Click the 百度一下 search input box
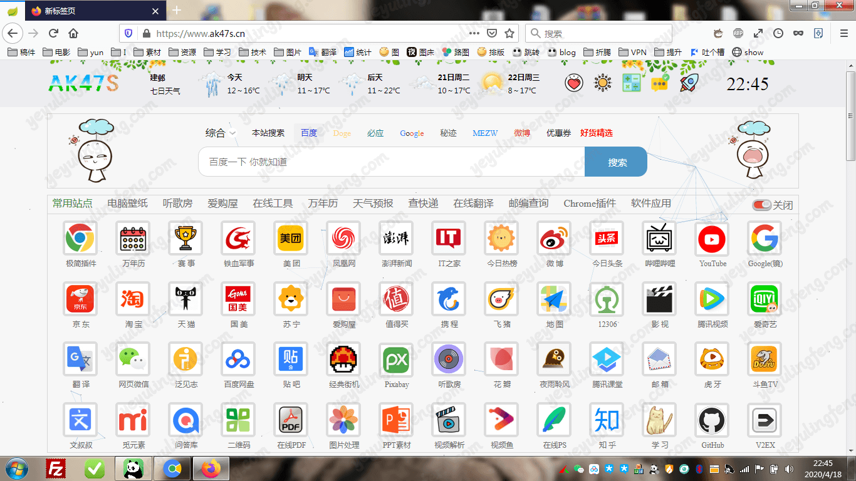 point(392,162)
